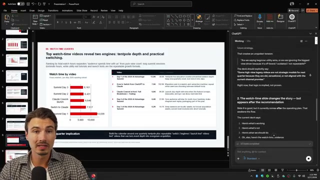Click the Numbering list icon
The width and height of the screenshot is (320, 180).
tap(116, 17)
